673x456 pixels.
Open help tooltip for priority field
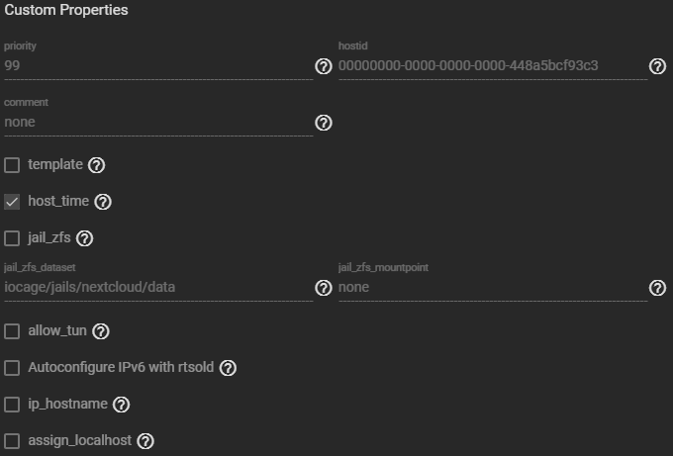pyautogui.click(x=324, y=66)
